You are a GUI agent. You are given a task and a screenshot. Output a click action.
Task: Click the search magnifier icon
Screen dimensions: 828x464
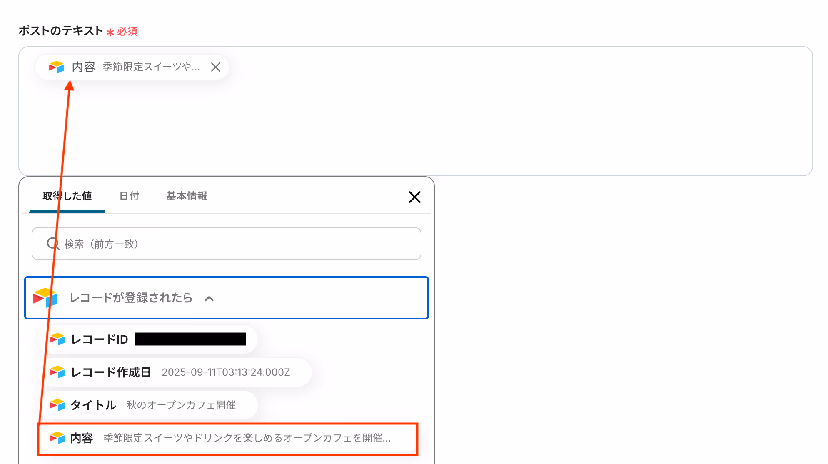tap(53, 244)
